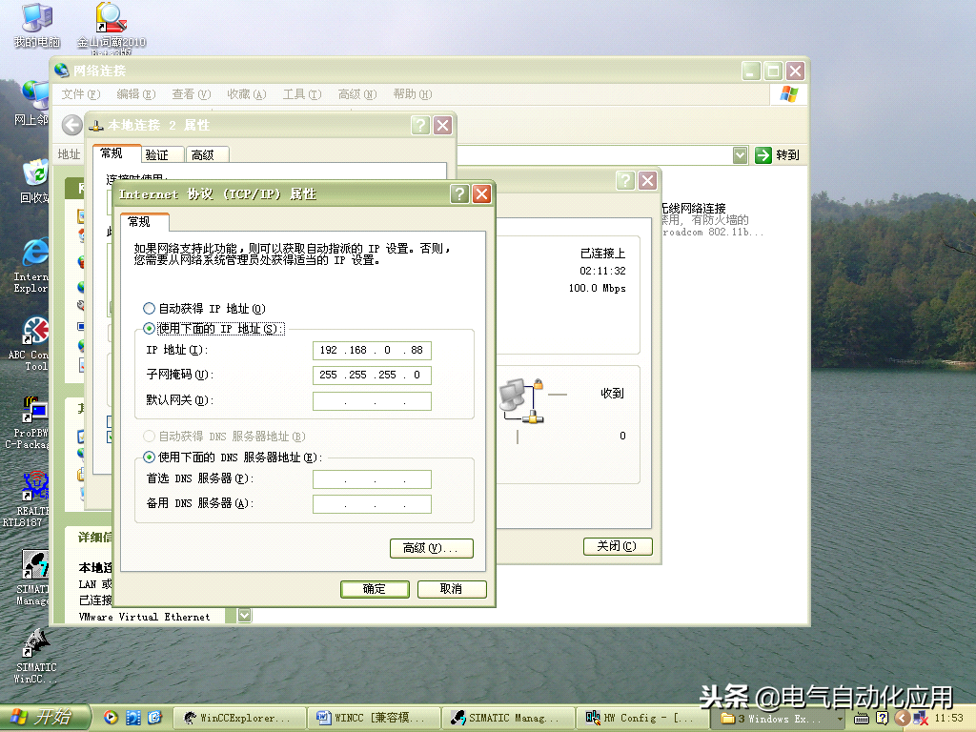Click help icon in connection status window
This screenshot has height=732, width=976.
tap(625, 180)
